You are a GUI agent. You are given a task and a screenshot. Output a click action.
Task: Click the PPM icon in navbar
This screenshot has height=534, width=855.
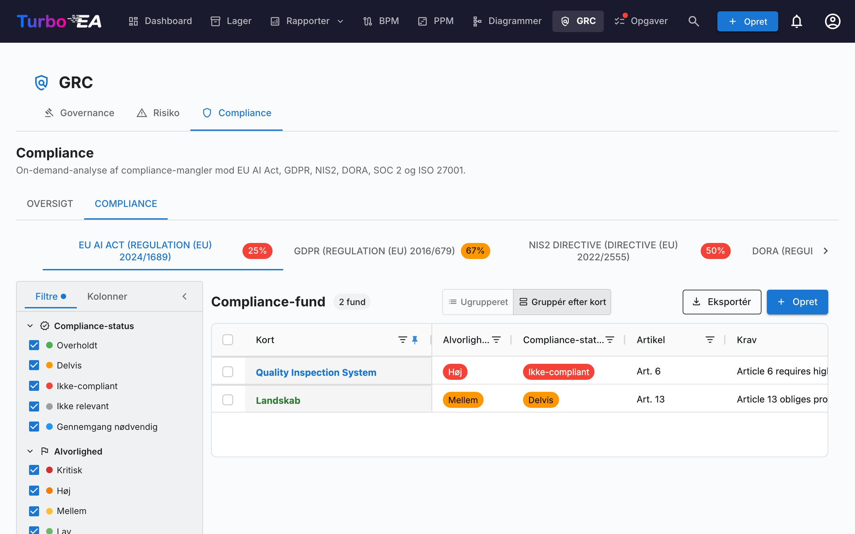point(422,21)
